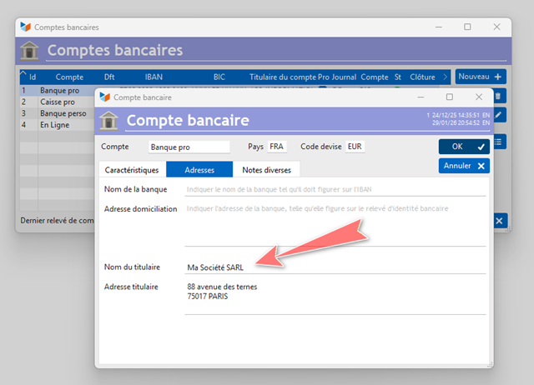Click the Annuler button
534x385 pixels.
(x=464, y=166)
